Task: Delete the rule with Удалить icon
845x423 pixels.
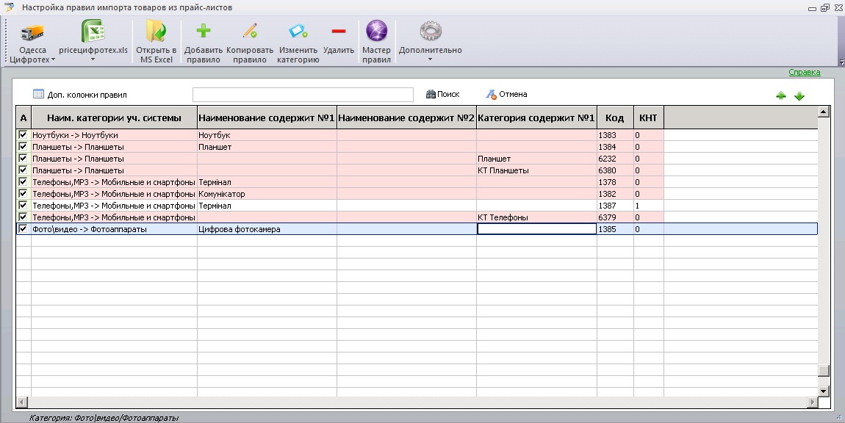Action: pyautogui.click(x=339, y=32)
